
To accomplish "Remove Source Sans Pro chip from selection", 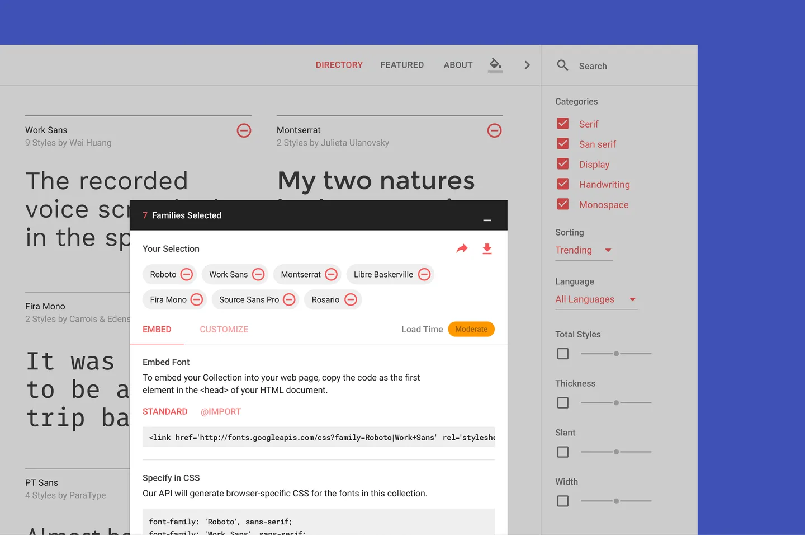I will tap(289, 299).
